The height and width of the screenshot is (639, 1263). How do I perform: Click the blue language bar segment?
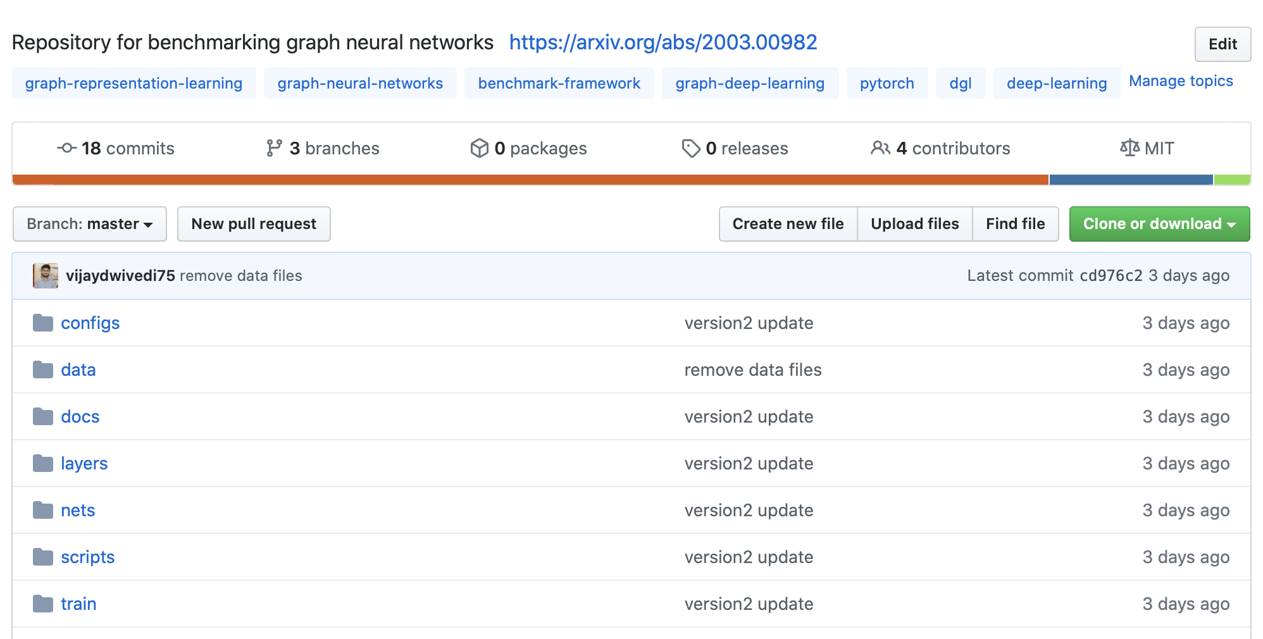1131,180
